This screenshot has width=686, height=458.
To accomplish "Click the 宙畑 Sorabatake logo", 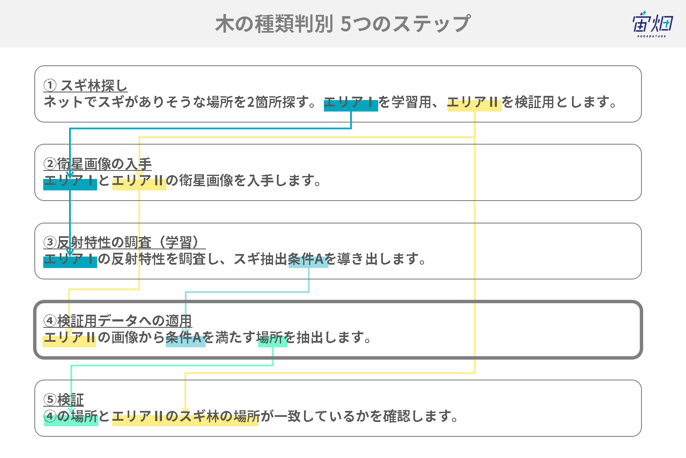I will [x=653, y=24].
